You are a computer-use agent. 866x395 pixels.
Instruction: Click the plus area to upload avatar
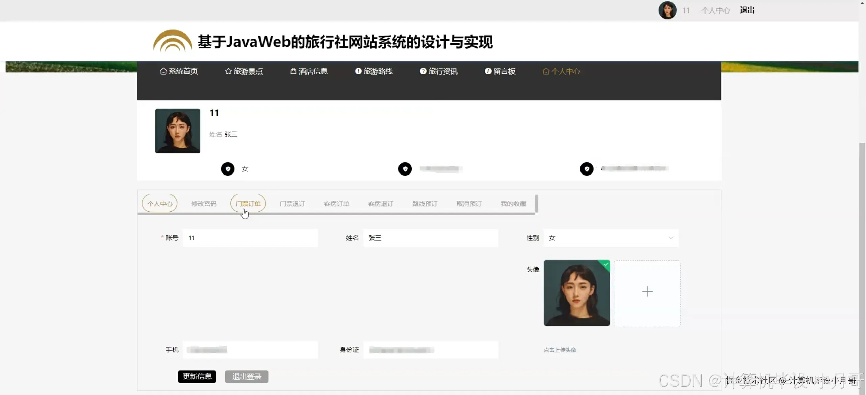647,292
